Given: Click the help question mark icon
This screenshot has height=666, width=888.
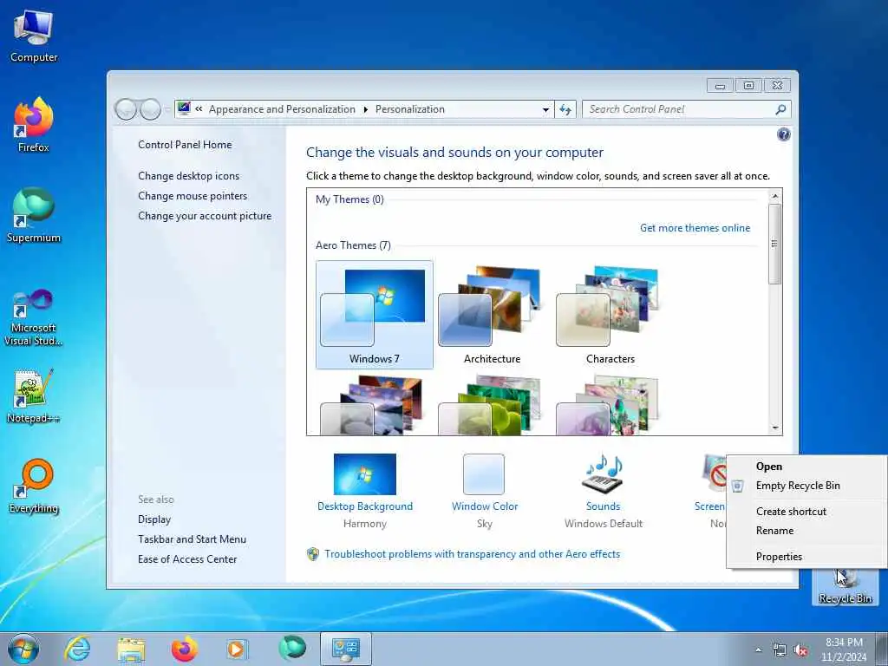Looking at the screenshot, I should [784, 134].
